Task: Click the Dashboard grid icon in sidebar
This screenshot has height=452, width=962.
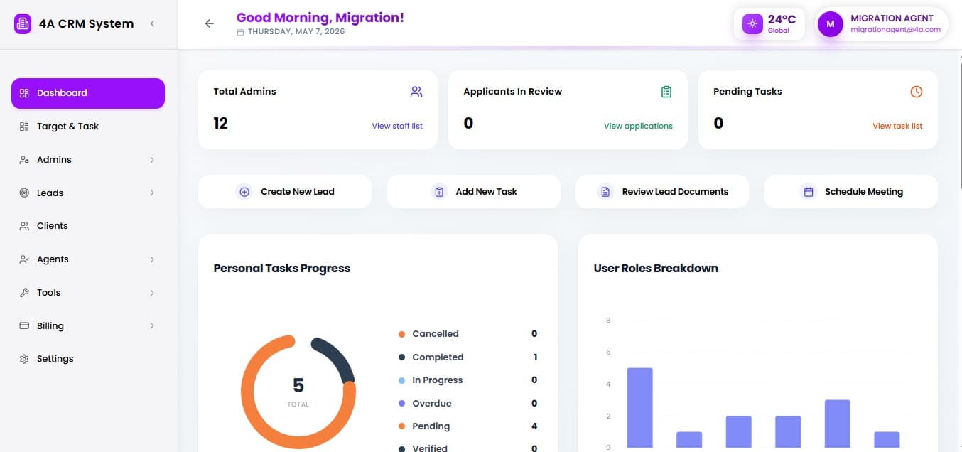Action: [24, 93]
